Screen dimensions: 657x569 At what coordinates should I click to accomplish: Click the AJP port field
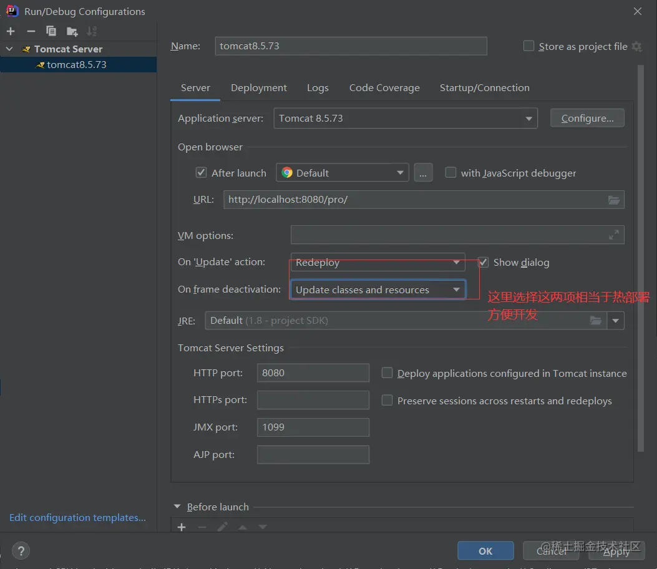click(x=313, y=455)
